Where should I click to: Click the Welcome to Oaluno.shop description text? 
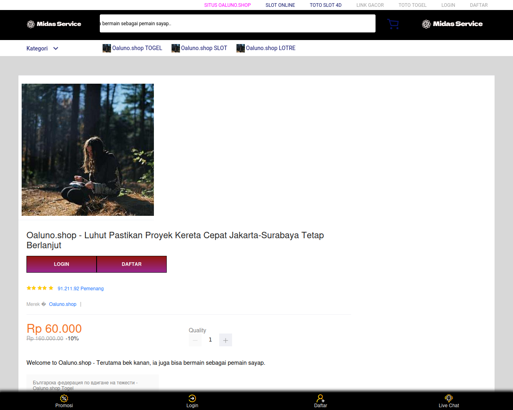pos(146,363)
